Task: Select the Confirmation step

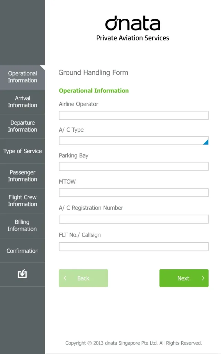Action: tap(22, 251)
